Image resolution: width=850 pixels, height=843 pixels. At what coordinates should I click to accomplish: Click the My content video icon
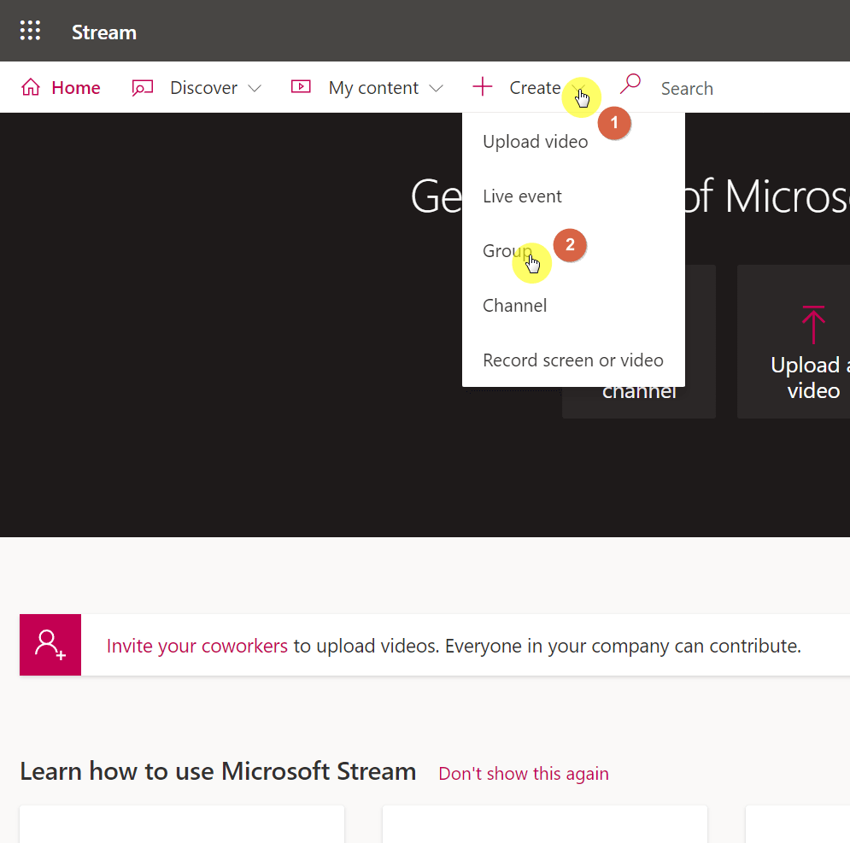click(301, 86)
